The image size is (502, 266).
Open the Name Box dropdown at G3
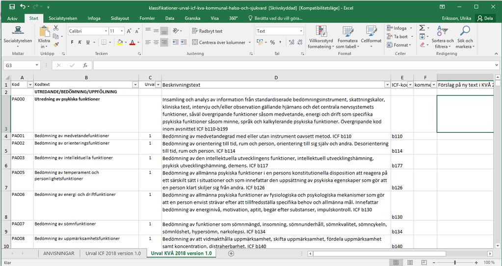[37, 65]
